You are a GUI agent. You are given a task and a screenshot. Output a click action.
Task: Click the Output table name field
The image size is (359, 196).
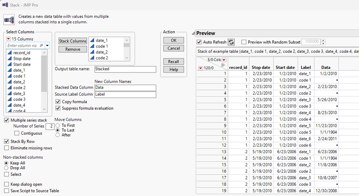(125, 69)
